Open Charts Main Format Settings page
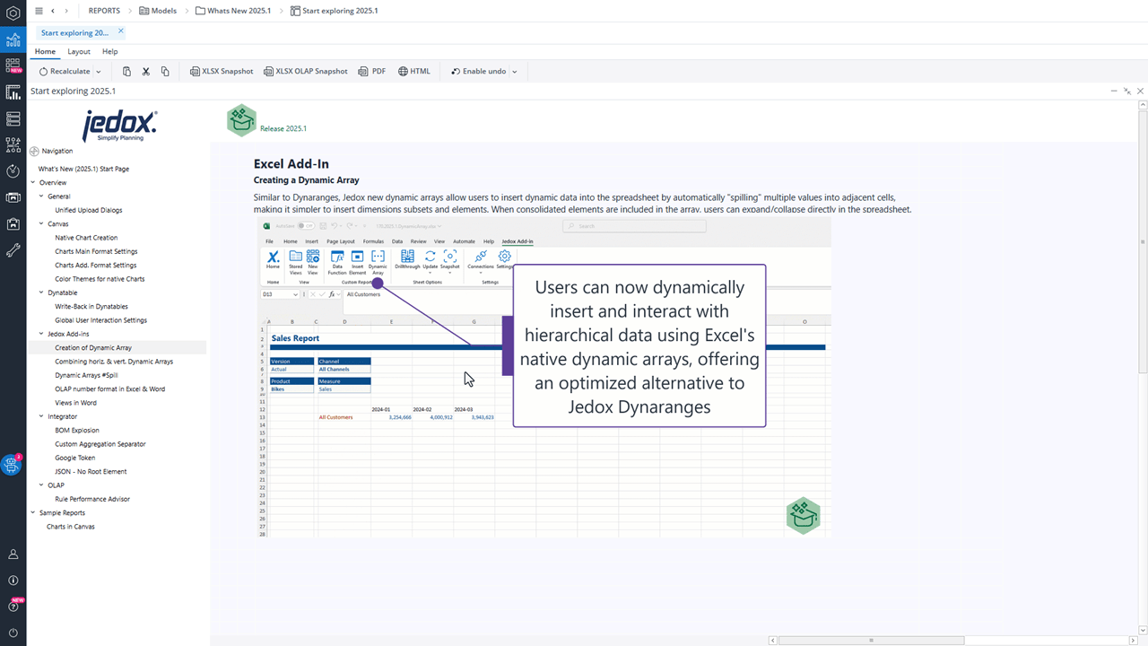 click(96, 251)
